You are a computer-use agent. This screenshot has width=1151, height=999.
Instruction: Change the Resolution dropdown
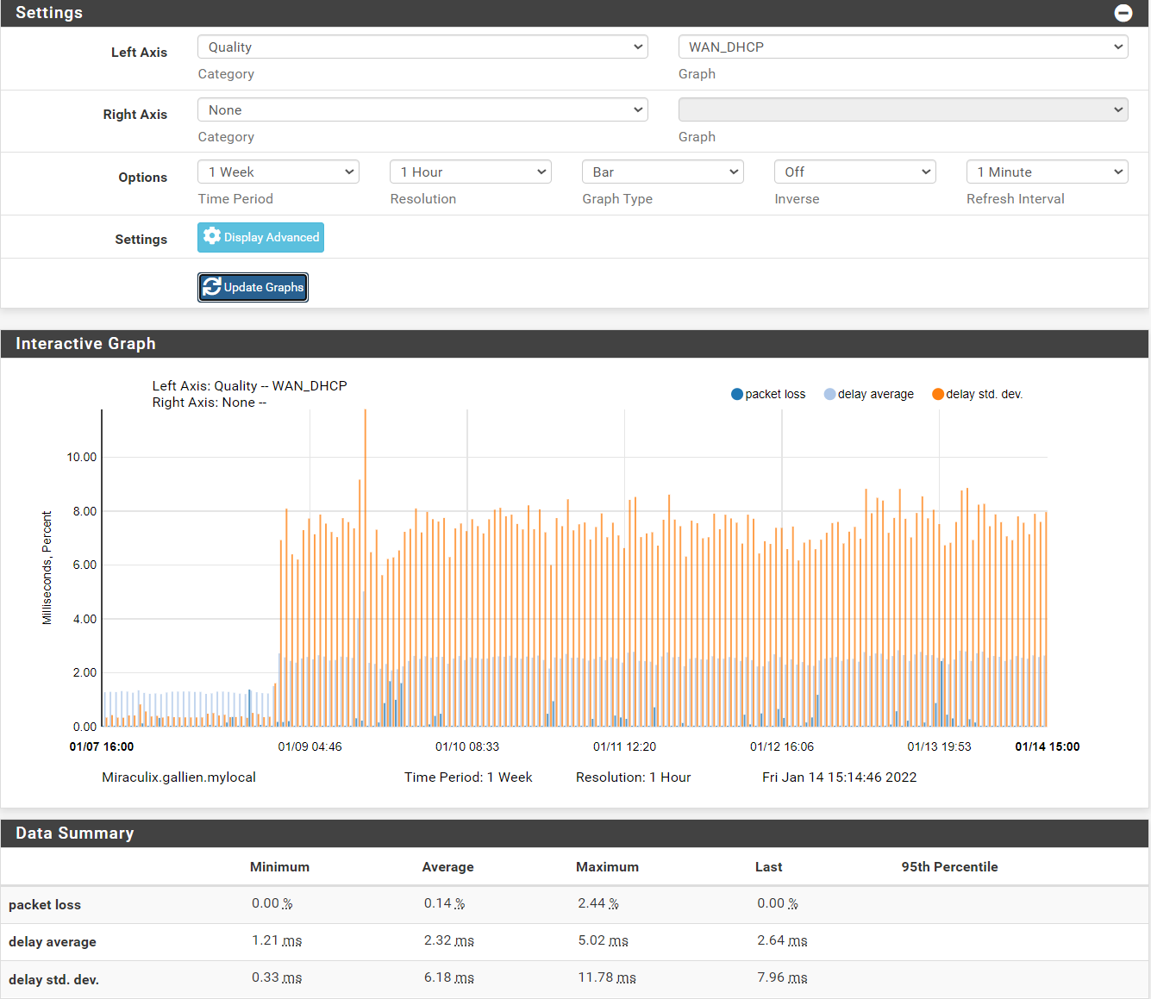[x=471, y=172]
